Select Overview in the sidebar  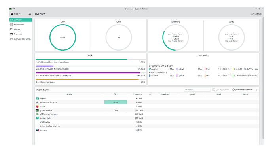click(x=21, y=20)
